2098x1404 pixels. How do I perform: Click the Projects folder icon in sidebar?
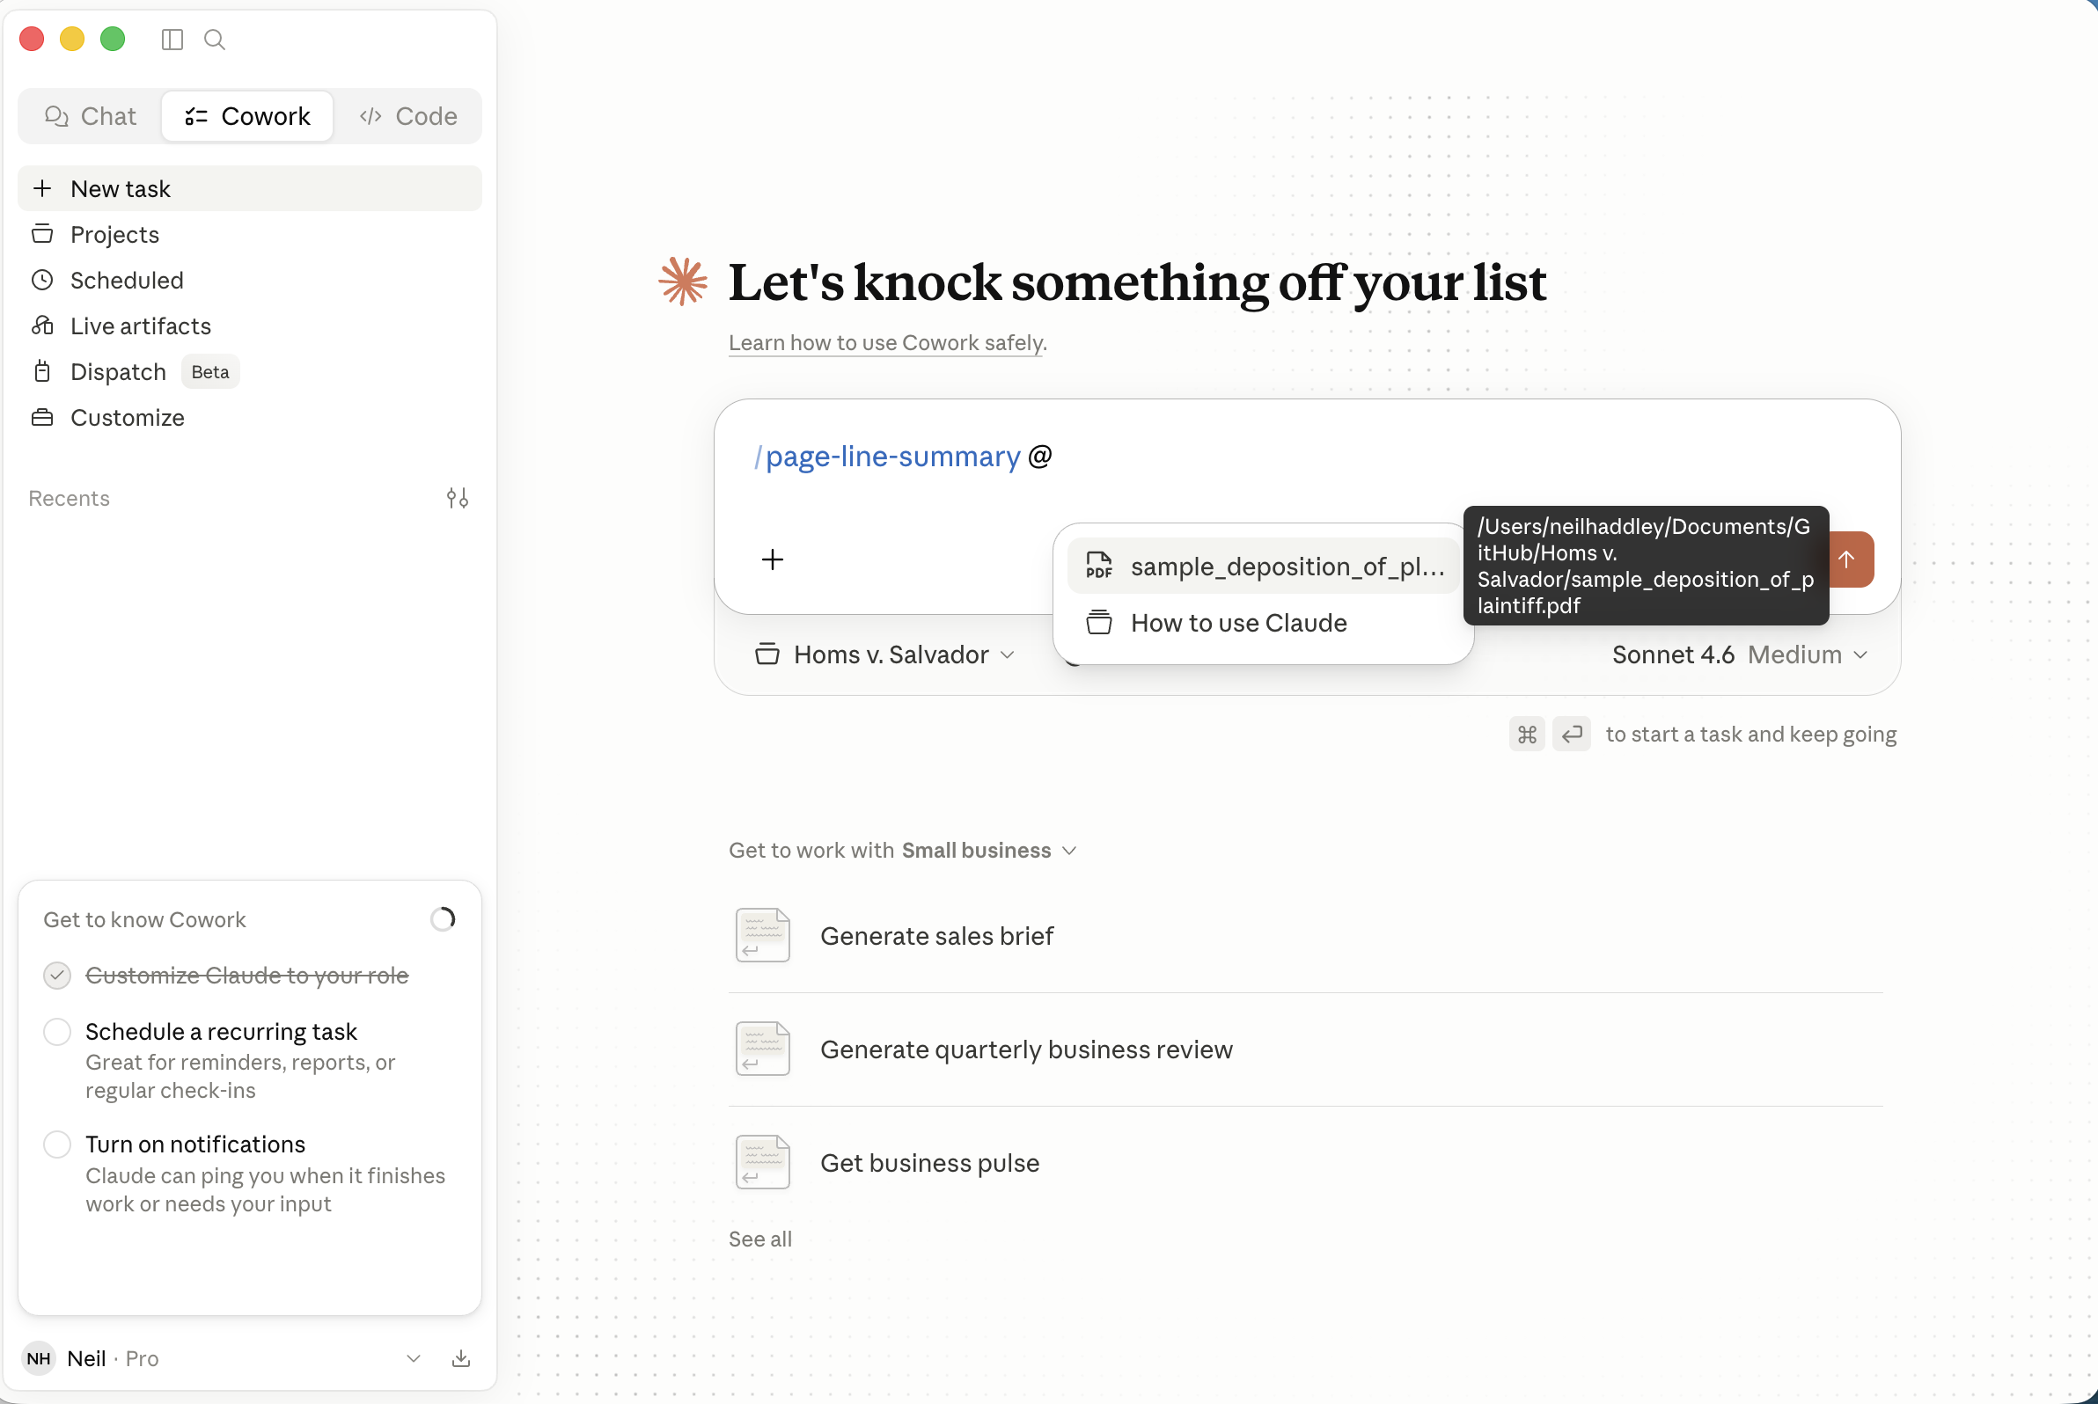[42, 235]
